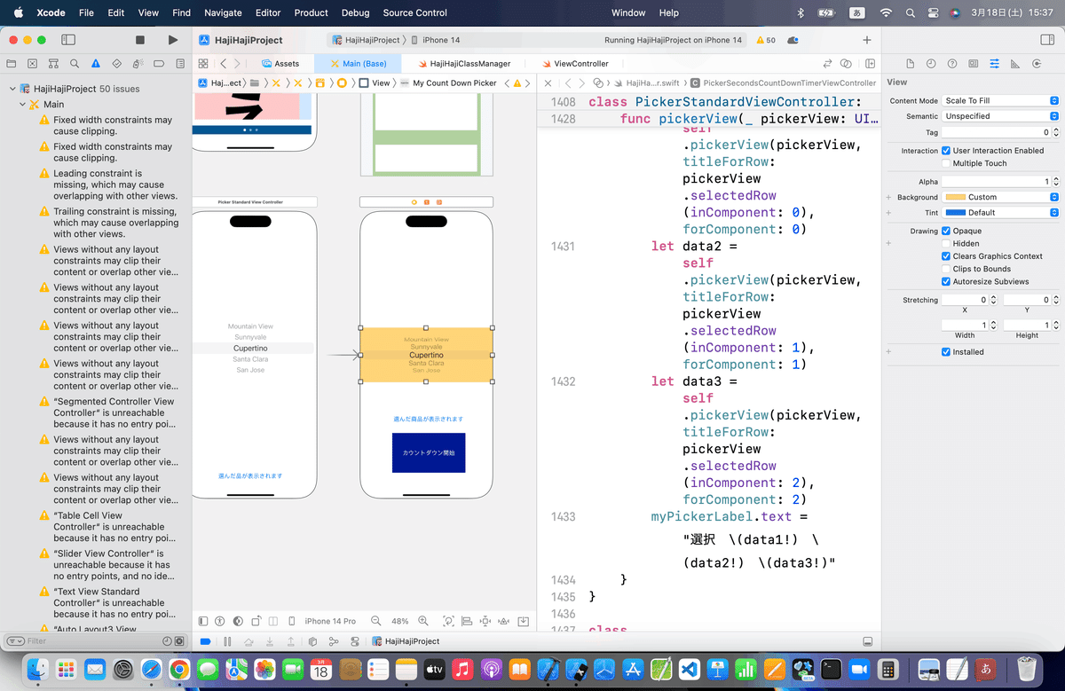The width and height of the screenshot is (1065, 691).
Task: Select the Issue navigator warning icon
Action: [x=95, y=64]
